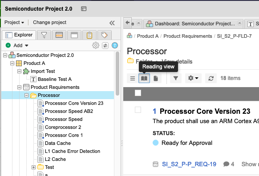259x176 pixels.
Task: Open Product Requirements breadcrumb link
Action: [188, 36]
